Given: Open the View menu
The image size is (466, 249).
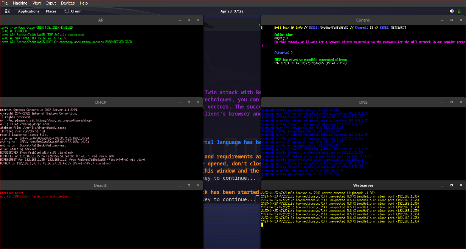Looking at the screenshot, I should pyautogui.click(x=37, y=3).
